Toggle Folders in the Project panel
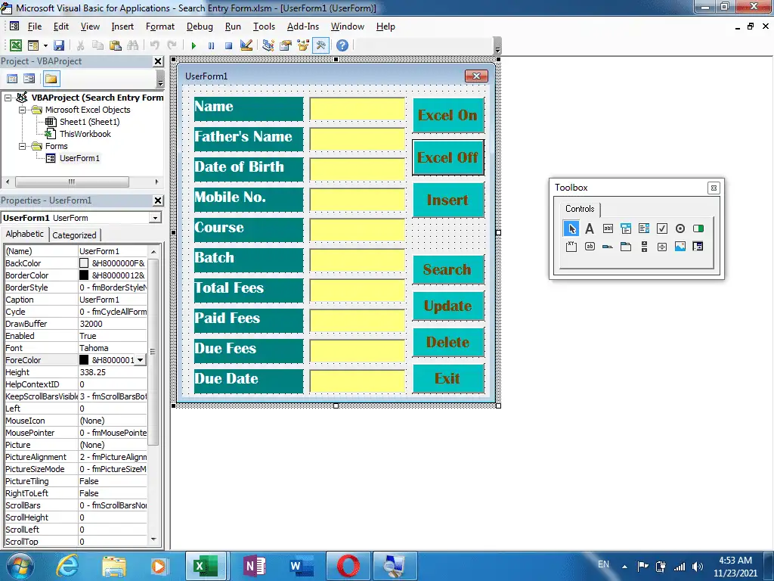This screenshot has height=581, width=774. coord(51,79)
